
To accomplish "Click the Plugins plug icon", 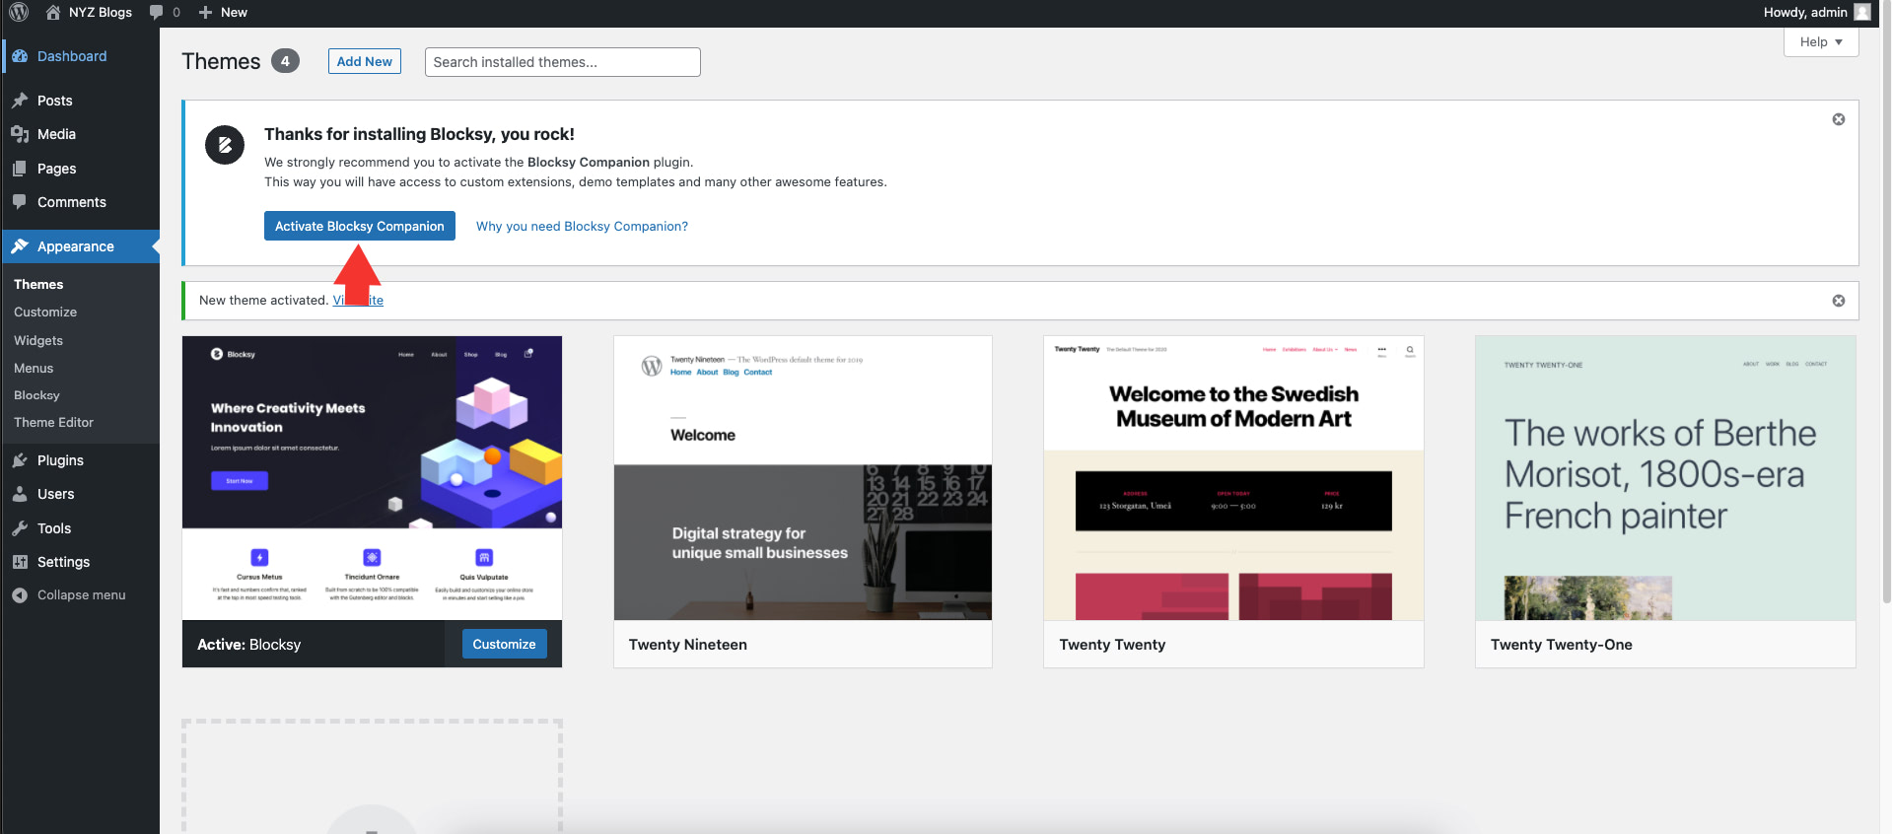I will click(20, 460).
